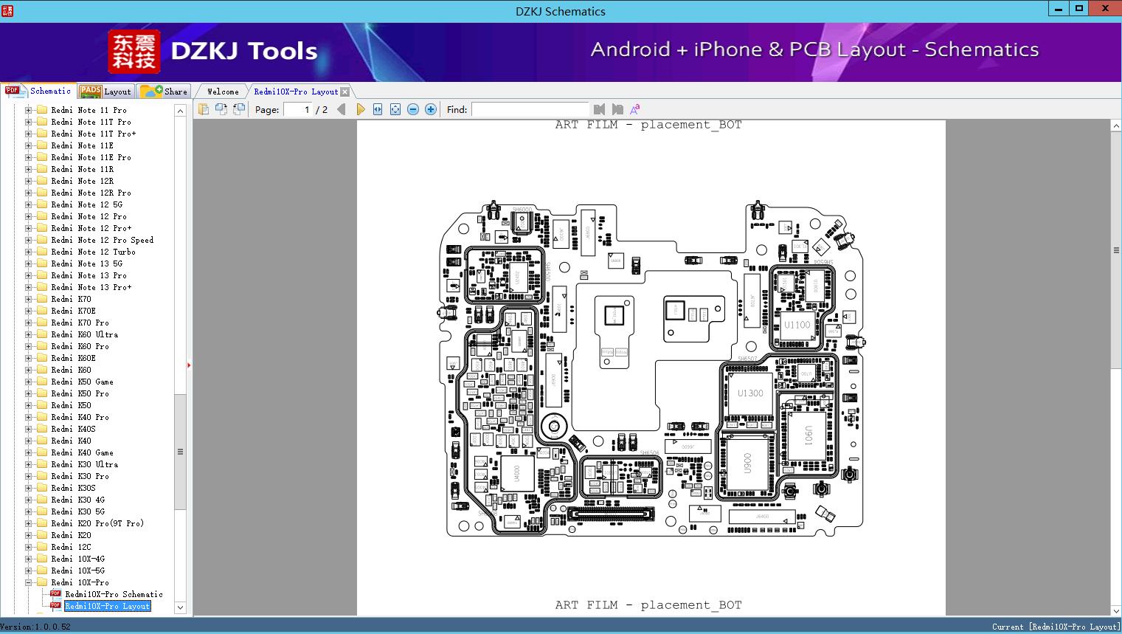Click the find previous icon
The height and width of the screenshot is (634, 1122).
(599, 109)
